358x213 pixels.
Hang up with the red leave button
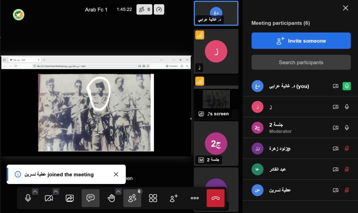pos(215,198)
